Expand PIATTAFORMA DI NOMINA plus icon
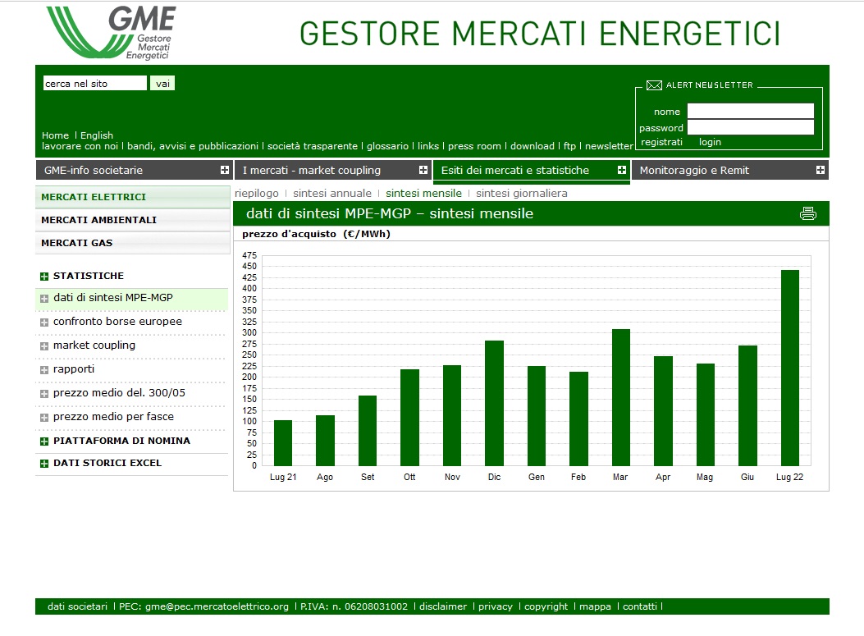Viewport: 864px width, 636px height. click(x=44, y=441)
